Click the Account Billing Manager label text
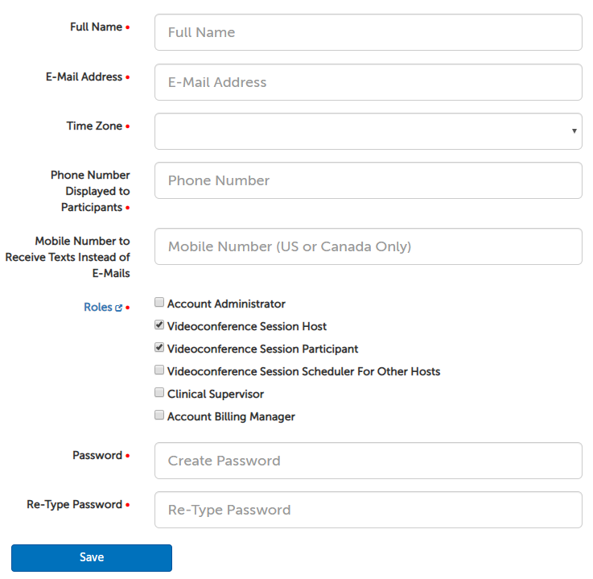 pyautogui.click(x=231, y=416)
